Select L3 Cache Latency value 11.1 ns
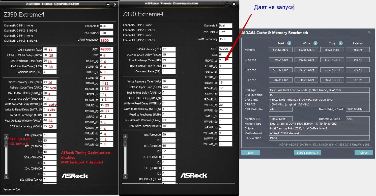Image resolution: width=376 pixels, height=196 pixels. click(x=358, y=80)
